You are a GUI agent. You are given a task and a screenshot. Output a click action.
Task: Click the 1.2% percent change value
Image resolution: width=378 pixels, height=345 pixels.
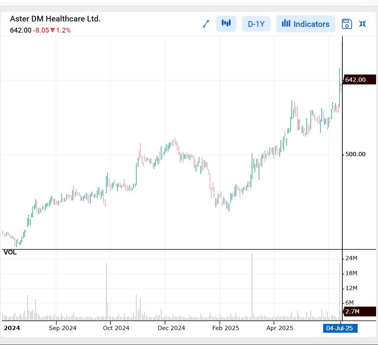[63, 30]
